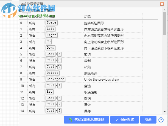Edit the Esc shortcut key
The image size is (168, 126).
pyautogui.click(x=49, y=92)
